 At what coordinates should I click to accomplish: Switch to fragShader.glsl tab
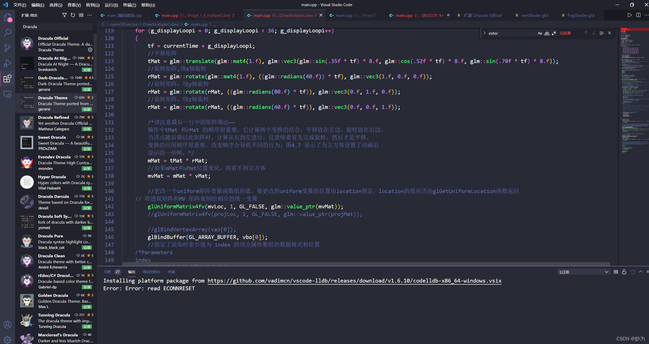(581, 15)
